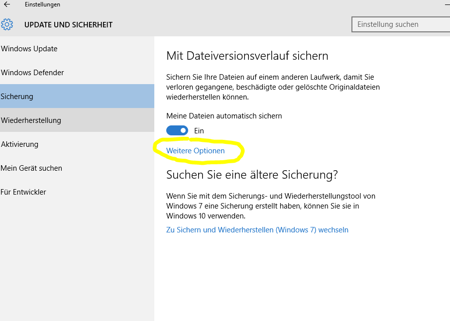Click the 'UPDATE UND SICHERHEIT' title
This screenshot has height=321, width=450.
68,25
